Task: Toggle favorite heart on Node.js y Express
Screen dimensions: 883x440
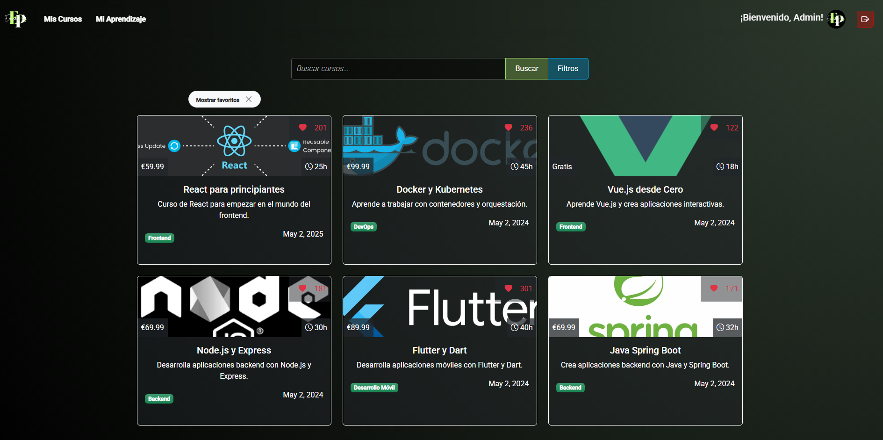Action: pos(303,289)
